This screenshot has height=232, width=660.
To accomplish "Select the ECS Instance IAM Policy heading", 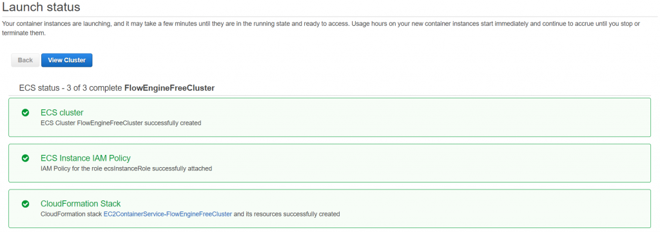I will (x=86, y=158).
